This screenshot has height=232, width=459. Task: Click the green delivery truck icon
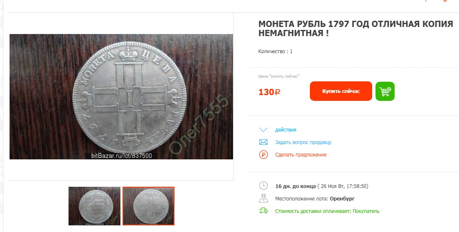[x=263, y=211]
